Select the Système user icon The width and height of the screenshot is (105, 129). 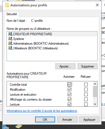click(10, 39)
